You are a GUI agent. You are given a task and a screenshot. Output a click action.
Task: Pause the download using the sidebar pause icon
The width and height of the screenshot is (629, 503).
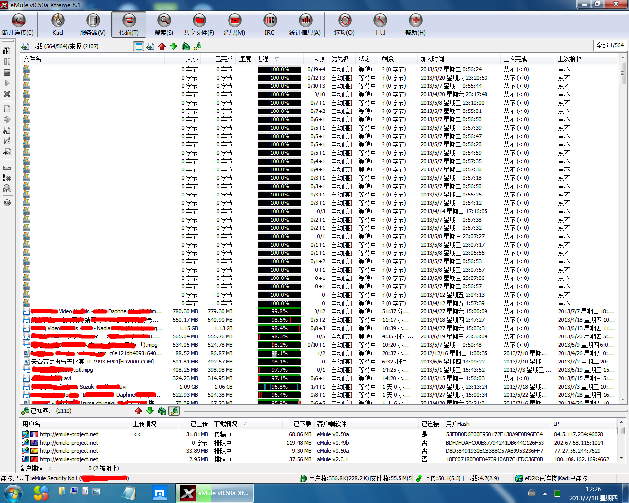point(7,62)
